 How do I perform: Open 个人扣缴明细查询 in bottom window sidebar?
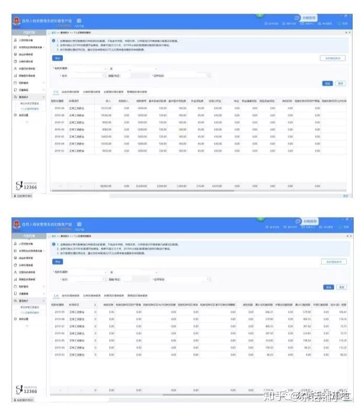coord(30,313)
